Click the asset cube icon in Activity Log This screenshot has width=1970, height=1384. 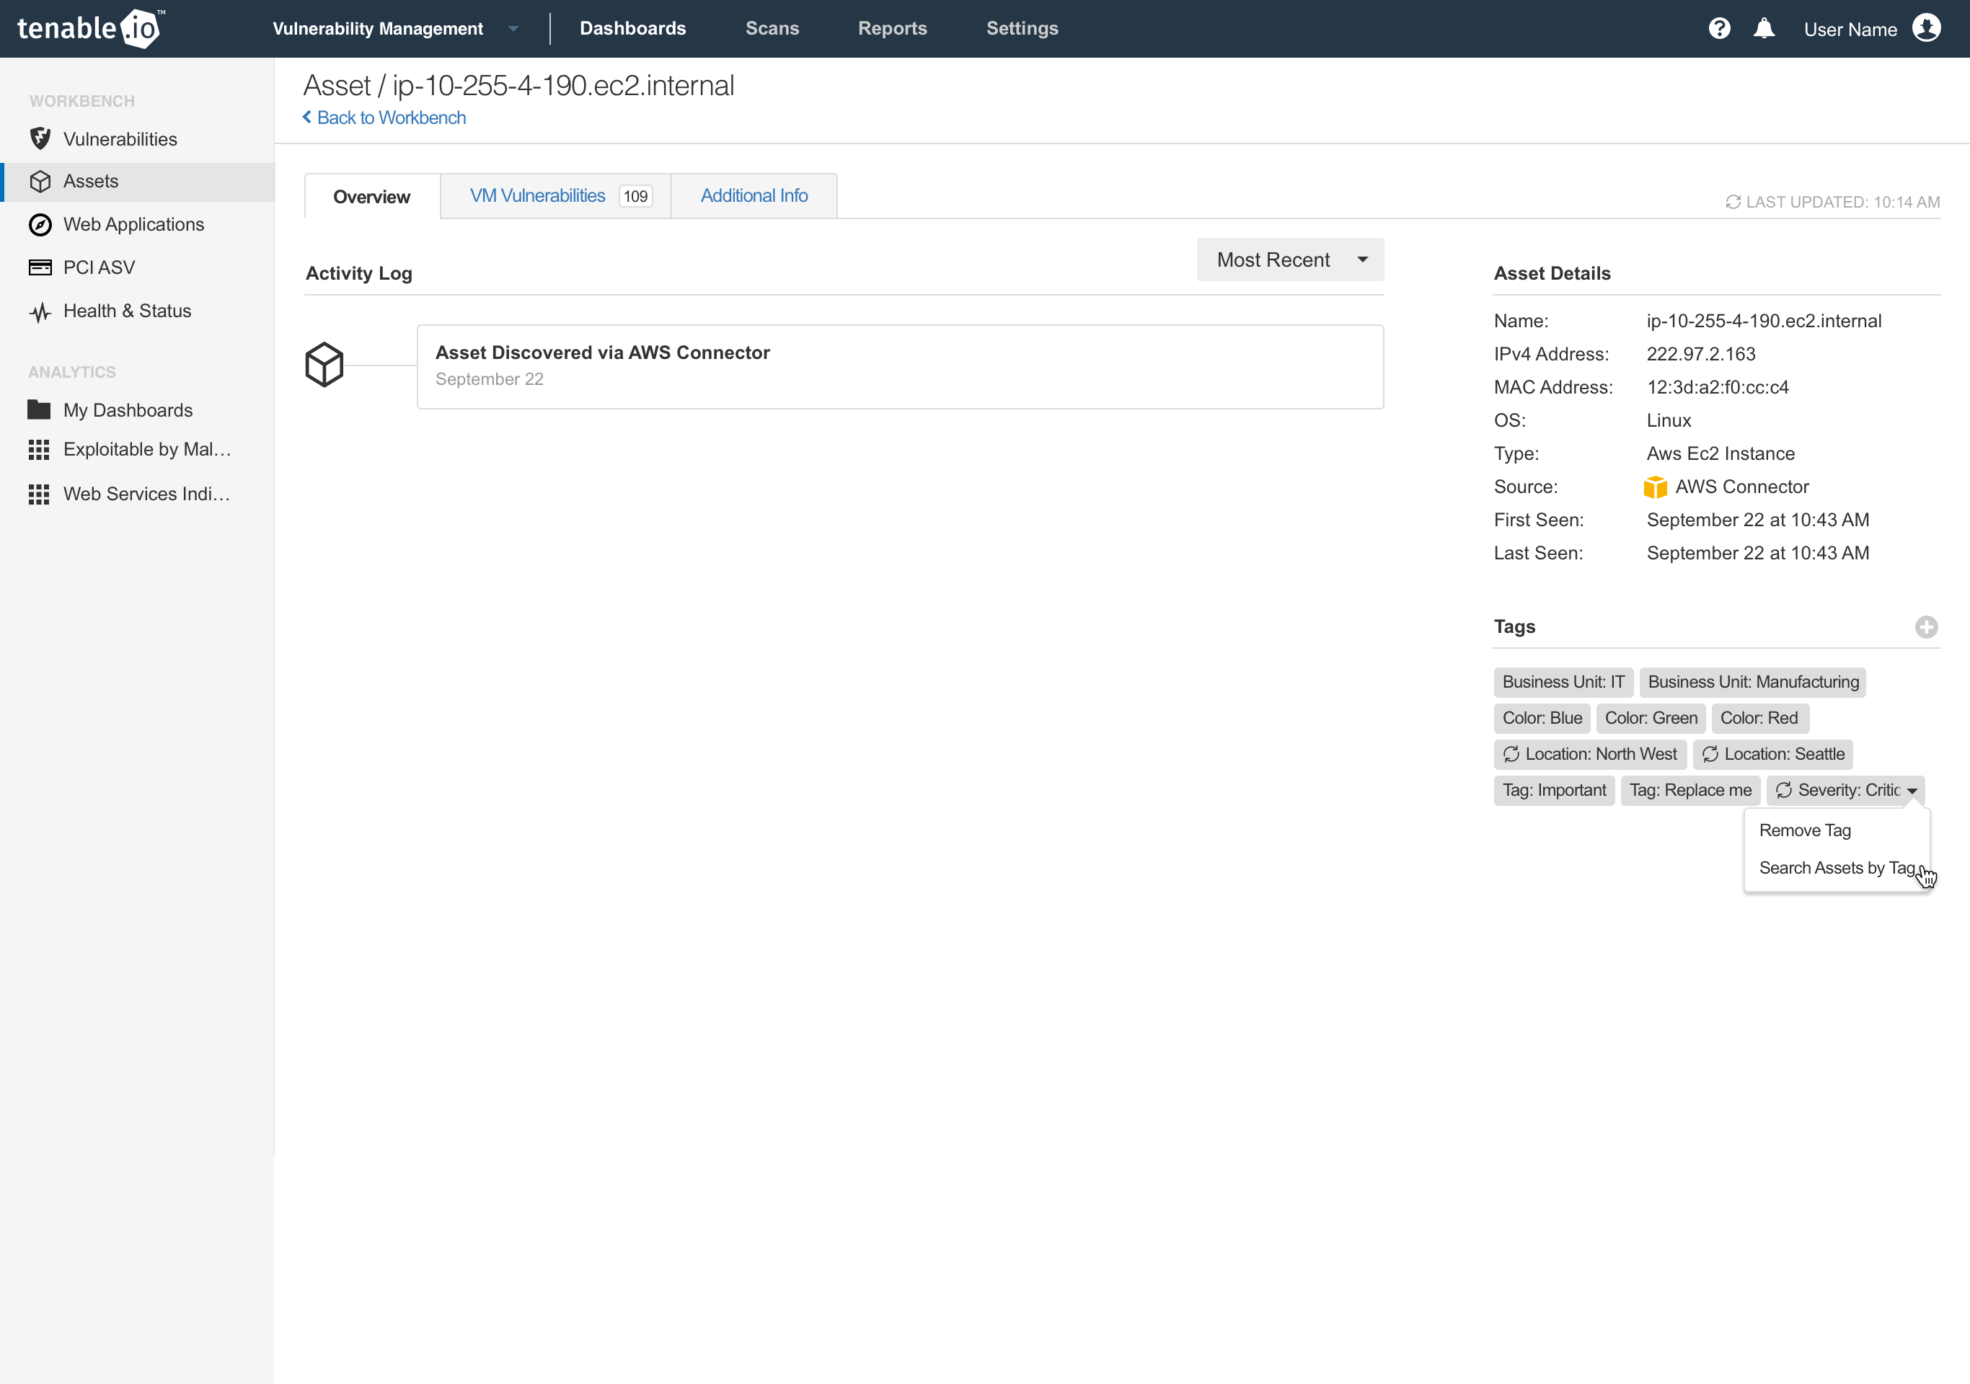pyautogui.click(x=324, y=365)
